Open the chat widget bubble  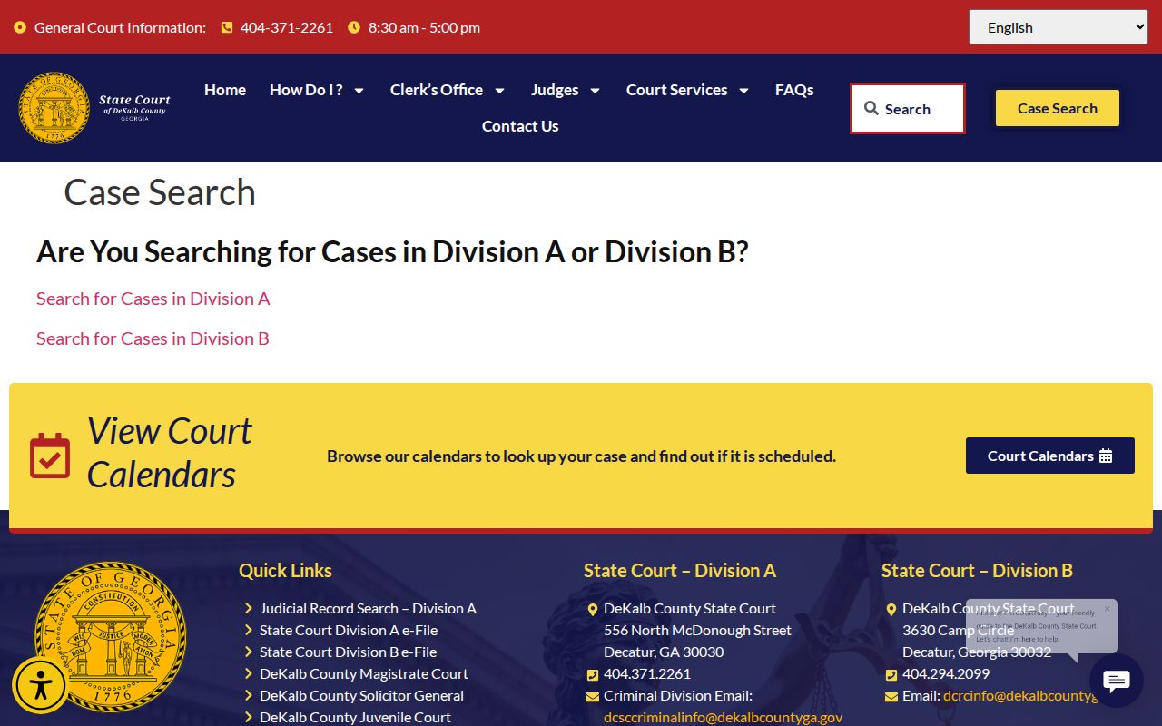(1116, 681)
